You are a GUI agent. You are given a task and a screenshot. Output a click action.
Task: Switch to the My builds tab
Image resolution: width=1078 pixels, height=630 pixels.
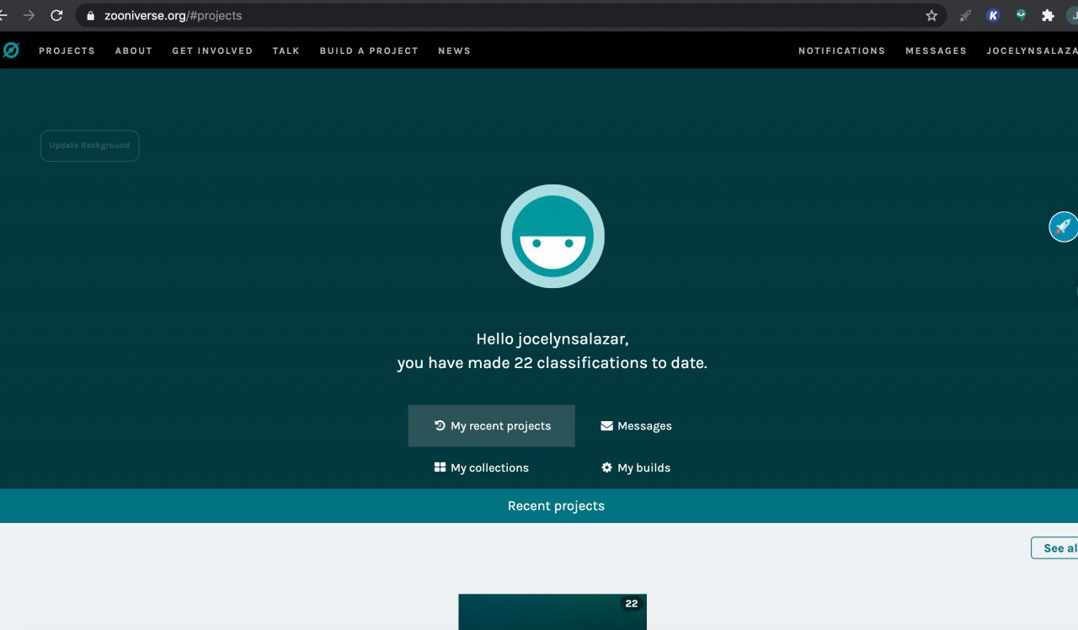[x=636, y=467]
